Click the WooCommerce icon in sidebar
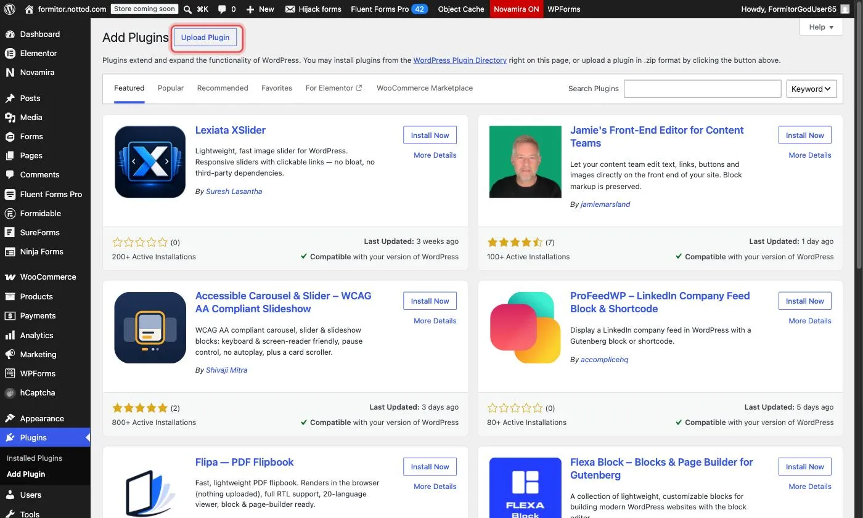This screenshot has width=863, height=518. (x=10, y=277)
